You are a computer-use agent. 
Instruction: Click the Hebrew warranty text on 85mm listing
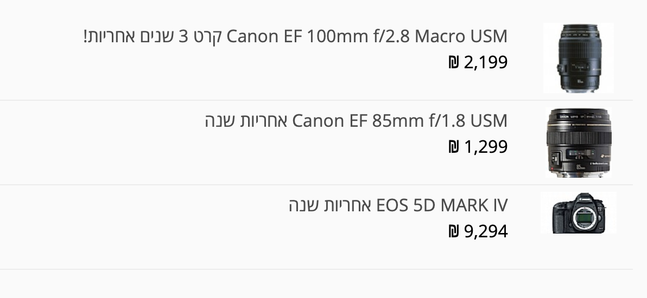[x=246, y=121]
